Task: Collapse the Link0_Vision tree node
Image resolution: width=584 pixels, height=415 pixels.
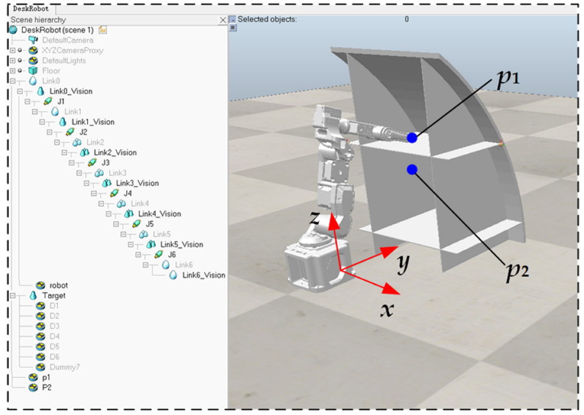Action: point(20,91)
